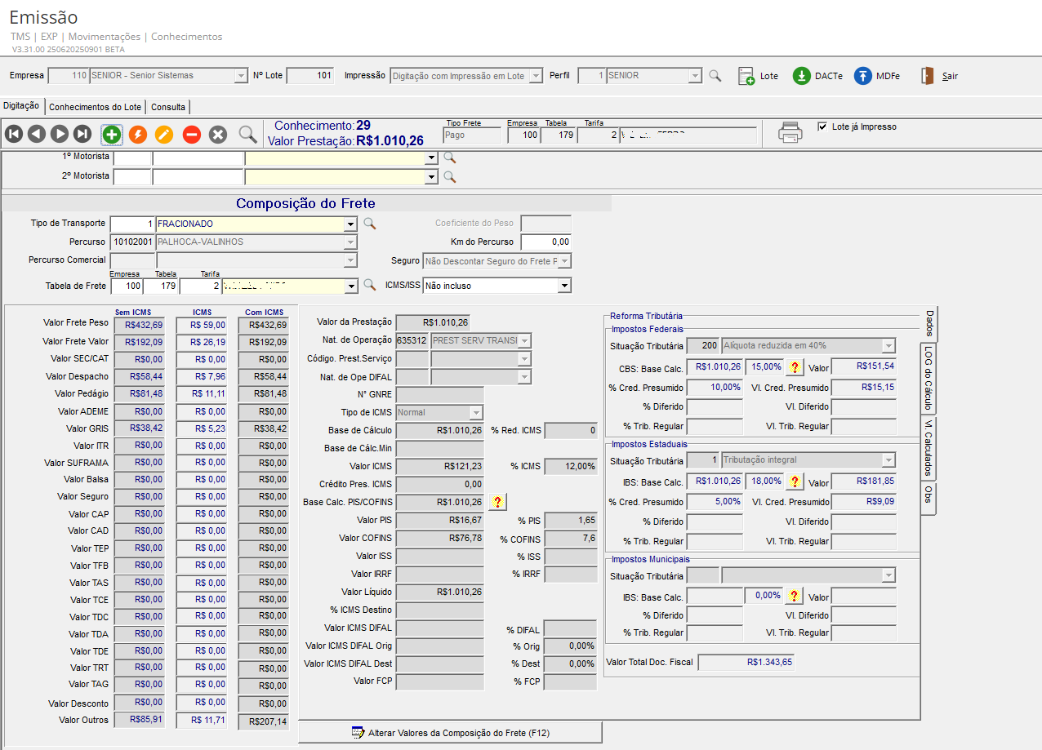The width and height of the screenshot is (1042, 750).
Task: Download DACTe using the green icon
Action: pos(802,76)
